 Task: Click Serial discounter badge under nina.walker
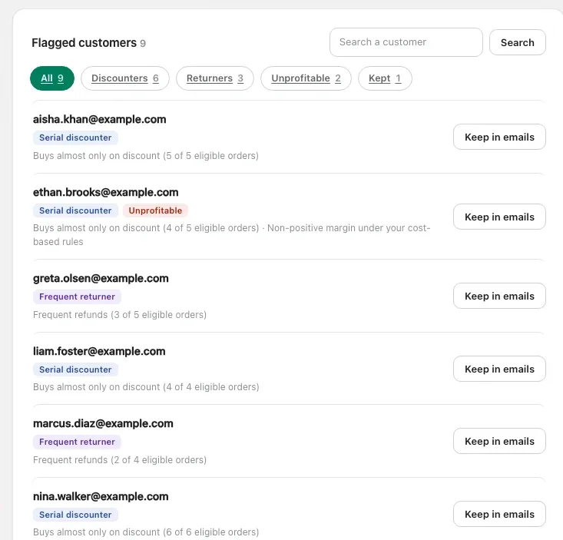[x=75, y=515]
